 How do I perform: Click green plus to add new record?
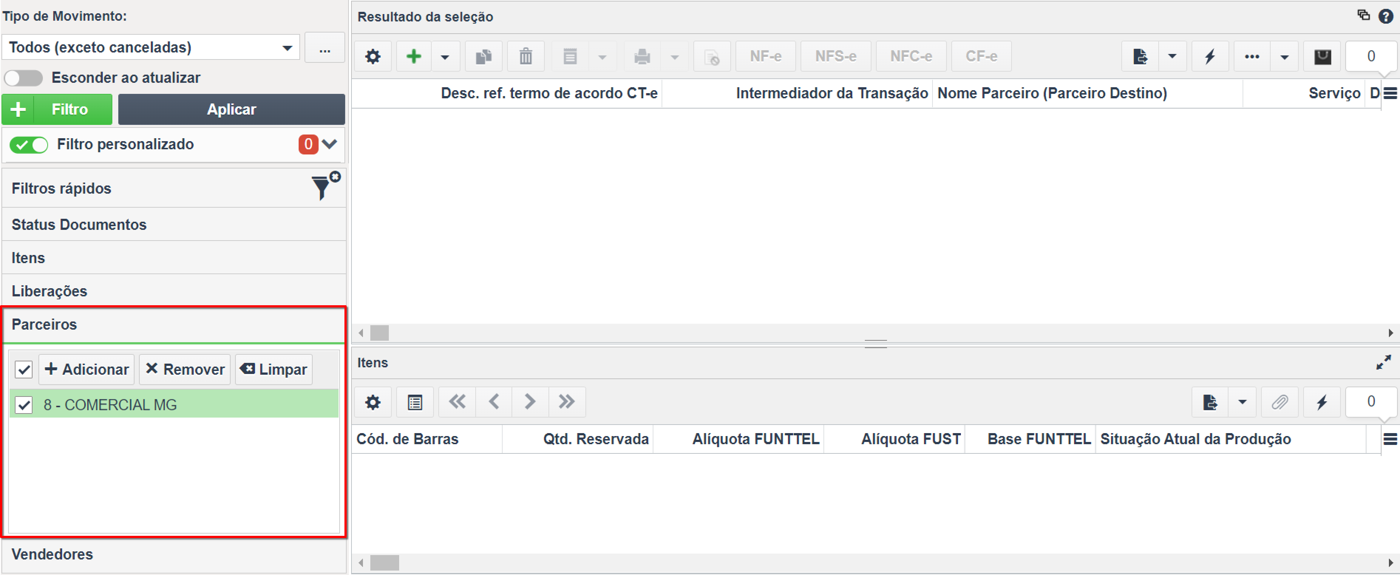[x=414, y=57]
